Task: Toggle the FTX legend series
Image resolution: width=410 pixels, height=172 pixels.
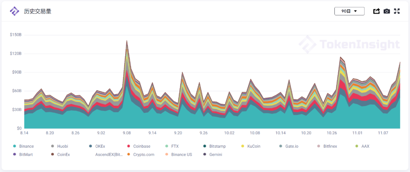Action: tap(172, 146)
